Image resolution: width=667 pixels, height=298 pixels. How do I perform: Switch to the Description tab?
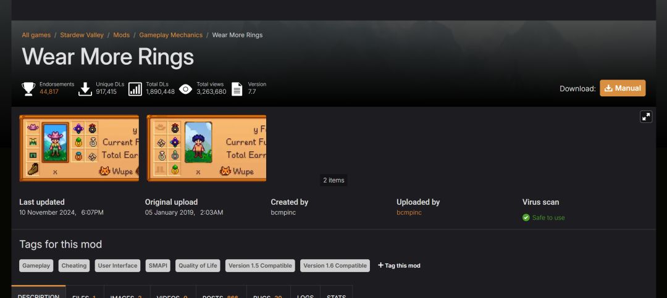(38, 292)
